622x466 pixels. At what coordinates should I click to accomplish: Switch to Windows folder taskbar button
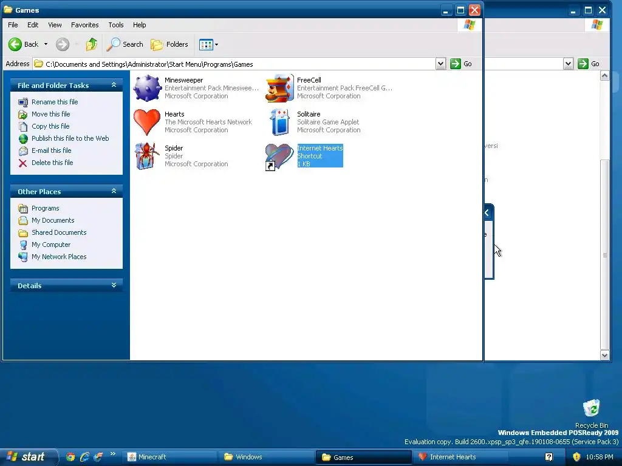[x=266, y=457]
